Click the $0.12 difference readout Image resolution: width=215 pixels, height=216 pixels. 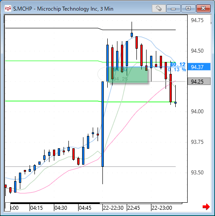point(177,64)
